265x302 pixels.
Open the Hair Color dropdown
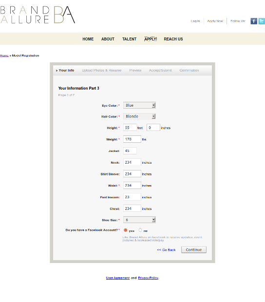click(x=139, y=116)
